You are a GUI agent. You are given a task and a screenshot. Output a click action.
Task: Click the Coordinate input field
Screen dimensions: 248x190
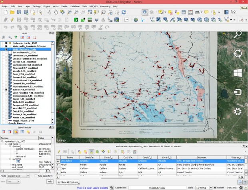(x=157, y=188)
